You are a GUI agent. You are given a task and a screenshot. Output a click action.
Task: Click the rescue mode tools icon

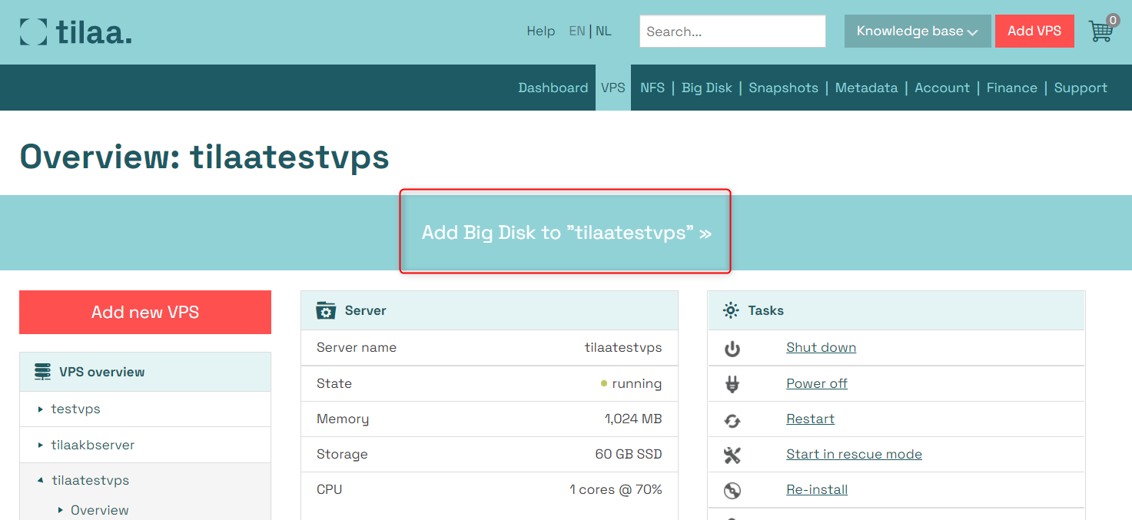click(732, 455)
